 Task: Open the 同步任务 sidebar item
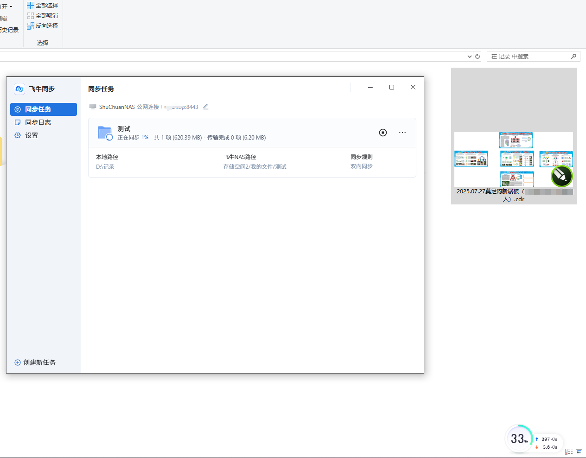coord(44,109)
